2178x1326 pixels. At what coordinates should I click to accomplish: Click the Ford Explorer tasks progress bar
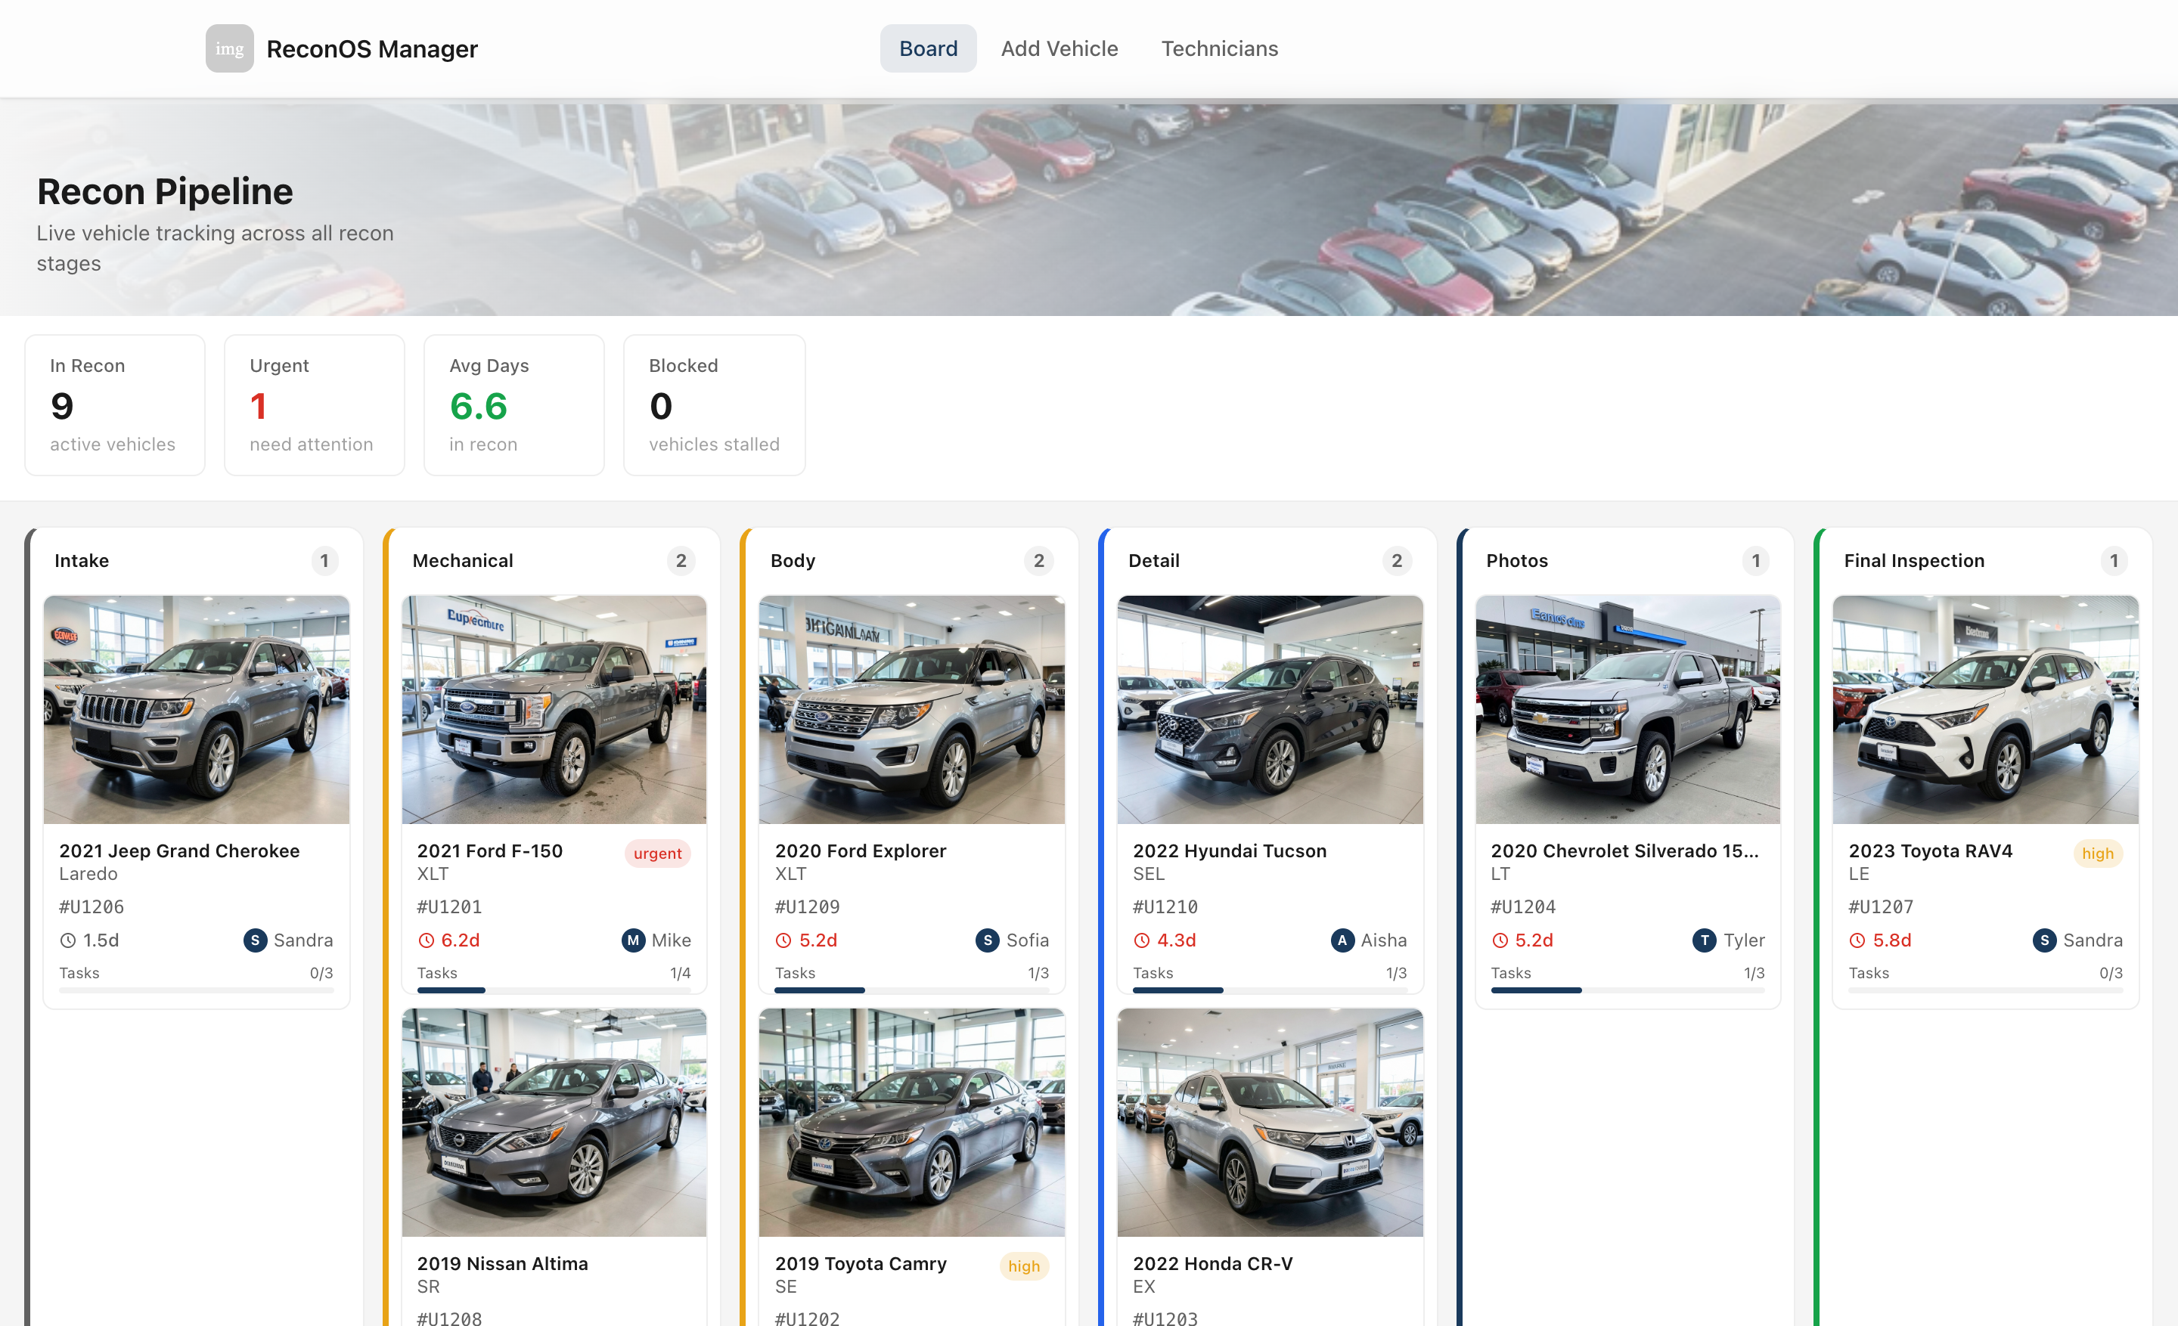click(911, 990)
